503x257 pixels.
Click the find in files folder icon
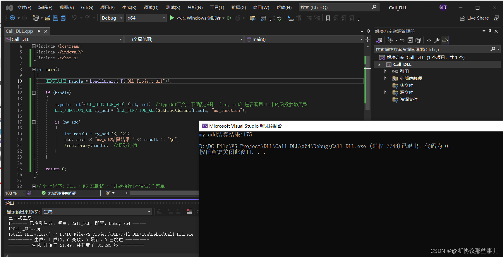253,18
